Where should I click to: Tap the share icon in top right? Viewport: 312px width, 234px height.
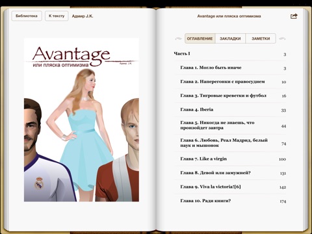click(294, 16)
